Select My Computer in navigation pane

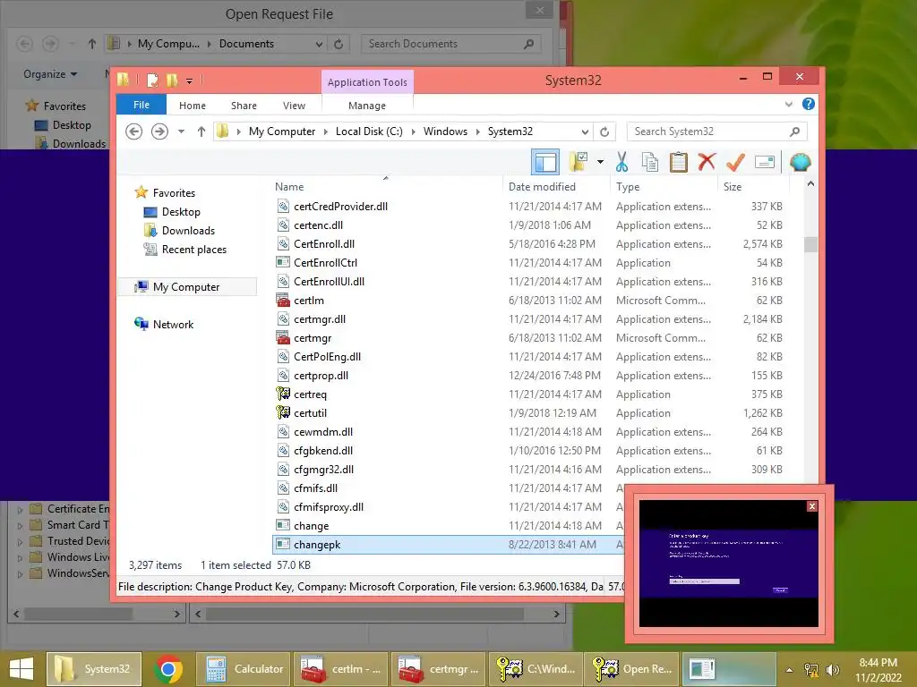[x=186, y=287]
